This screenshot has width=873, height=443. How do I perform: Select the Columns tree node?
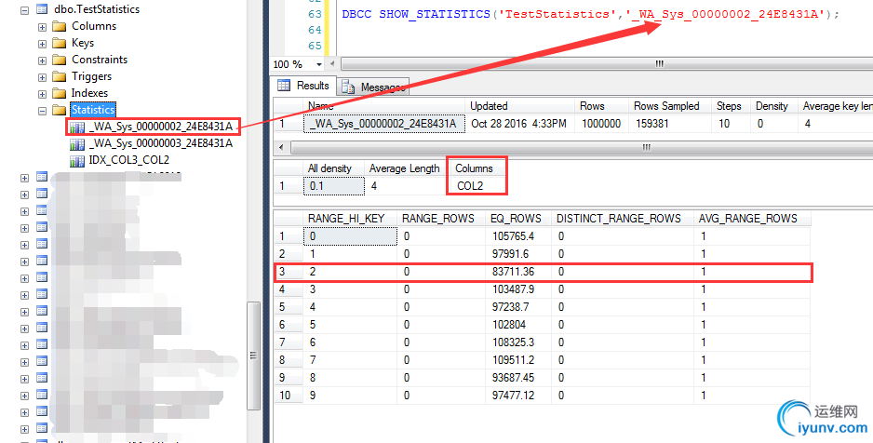tap(94, 26)
